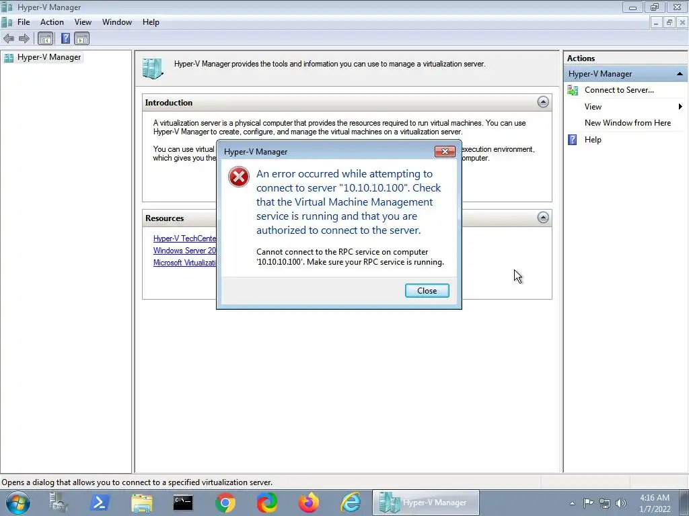Launch Internet Explorer from taskbar
The image size is (689, 516).
tap(351, 503)
